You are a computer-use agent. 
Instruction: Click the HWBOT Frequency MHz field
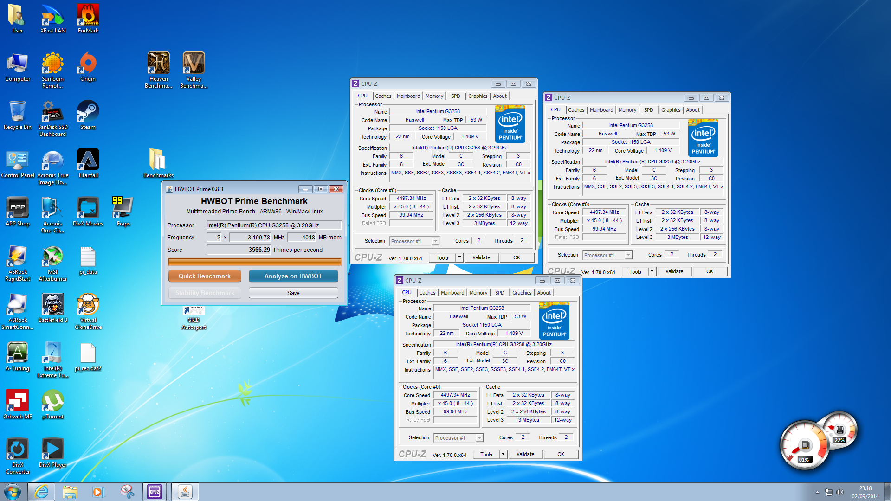pyautogui.click(x=251, y=237)
